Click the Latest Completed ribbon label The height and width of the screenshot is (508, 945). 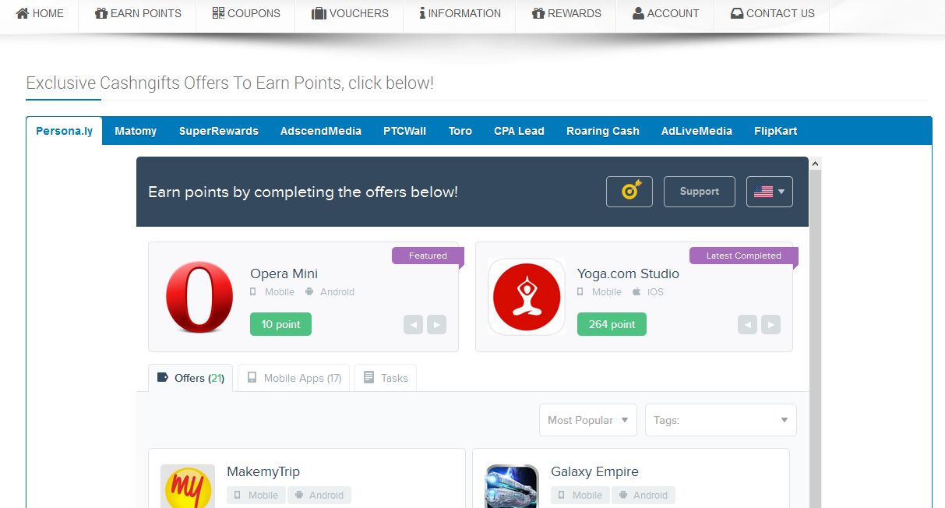744,256
